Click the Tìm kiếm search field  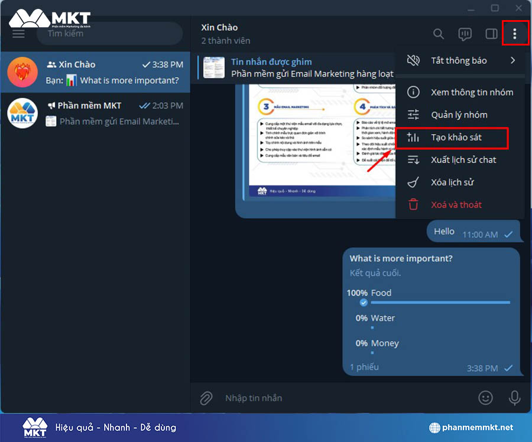tap(109, 34)
